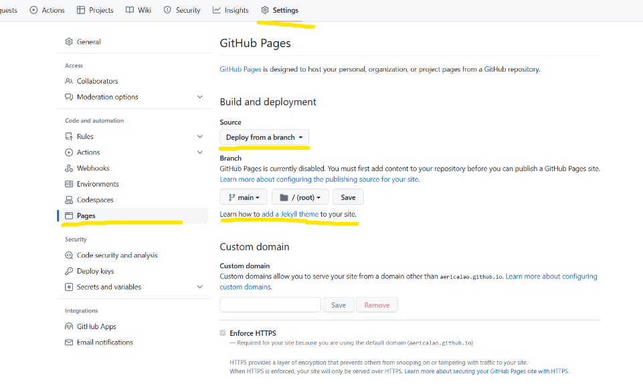Toggle the Enforce HTTPS checkbox
Screen dimensions: 643x392
223,333
